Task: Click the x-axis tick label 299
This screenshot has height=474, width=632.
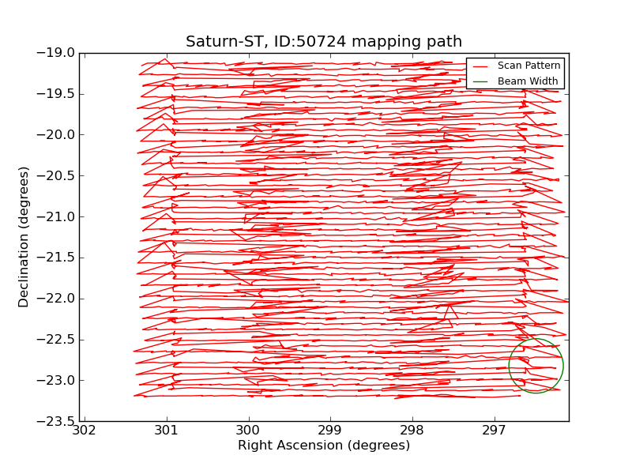Action: [x=330, y=431]
